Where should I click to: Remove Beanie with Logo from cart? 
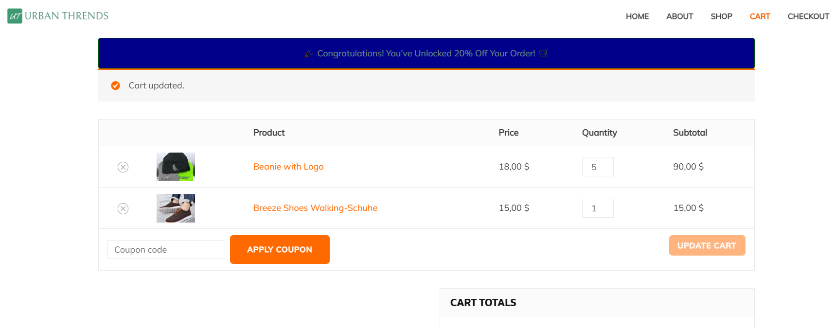123,167
